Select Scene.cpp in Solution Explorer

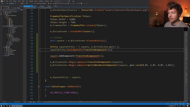[13, 32]
